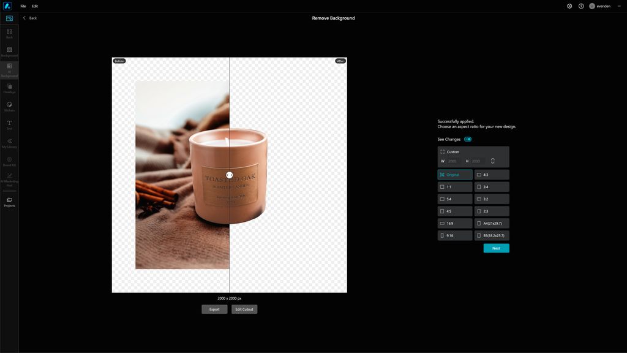627x353 pixels.
Task: Select the Text tool in sidebar
Action: 9,125
